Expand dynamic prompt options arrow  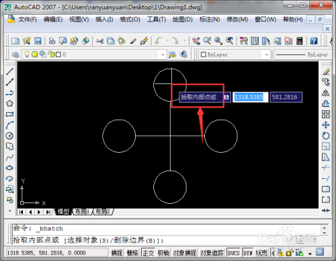pos(226,98)
